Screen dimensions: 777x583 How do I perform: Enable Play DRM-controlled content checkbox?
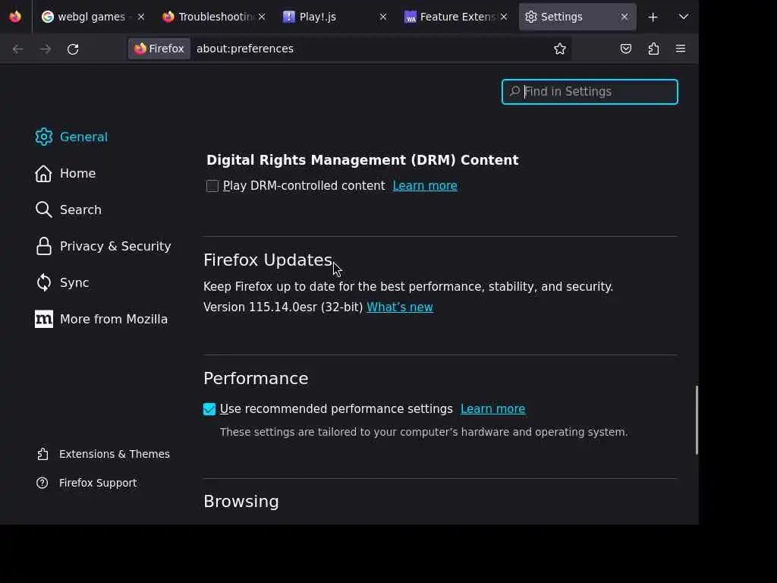(212, 186)
